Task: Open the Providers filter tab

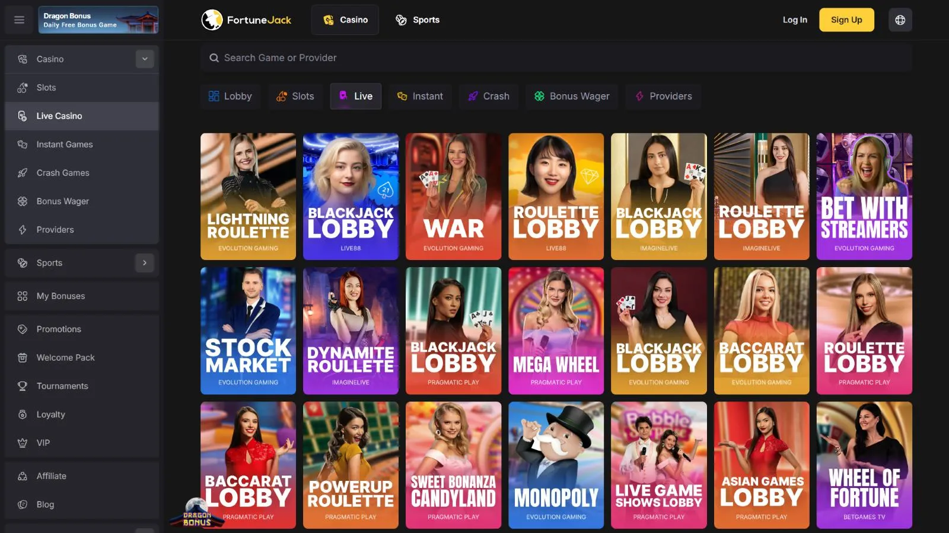Action: (x=663, y=96)
